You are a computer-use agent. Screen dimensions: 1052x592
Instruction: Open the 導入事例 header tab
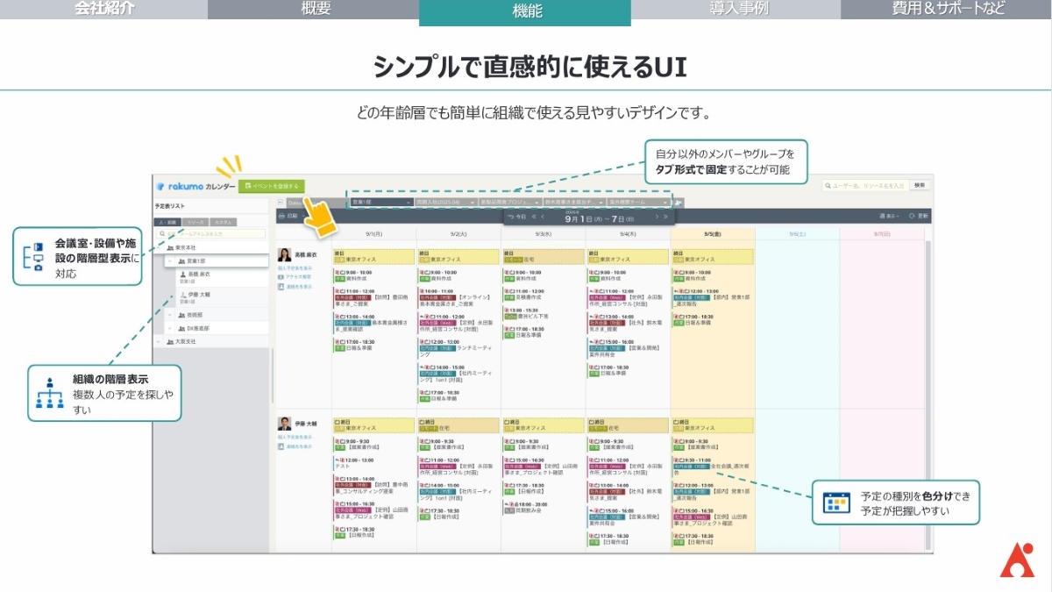click(x=736, y=9)
